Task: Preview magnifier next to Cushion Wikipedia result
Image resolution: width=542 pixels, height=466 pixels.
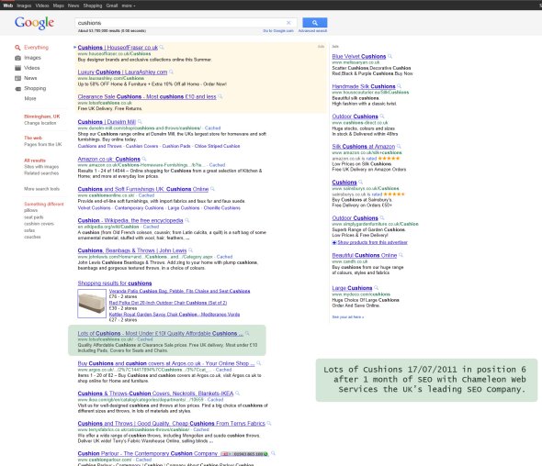Action: [187, 220]
